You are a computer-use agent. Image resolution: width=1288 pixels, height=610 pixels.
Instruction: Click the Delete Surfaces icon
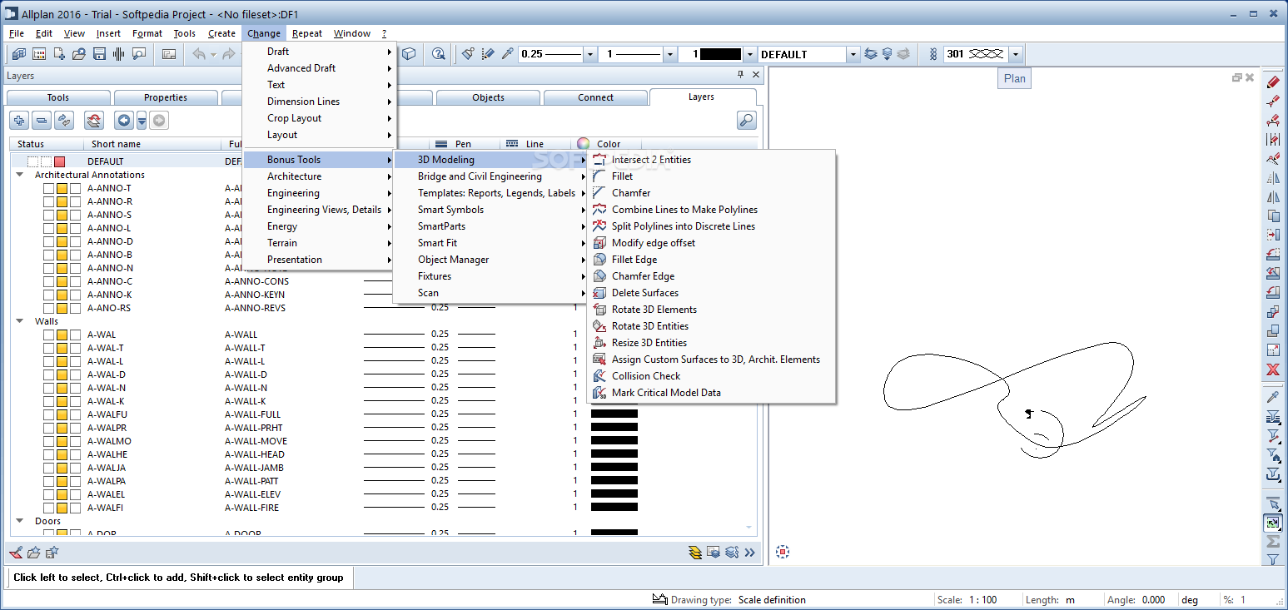click(599, 293)
